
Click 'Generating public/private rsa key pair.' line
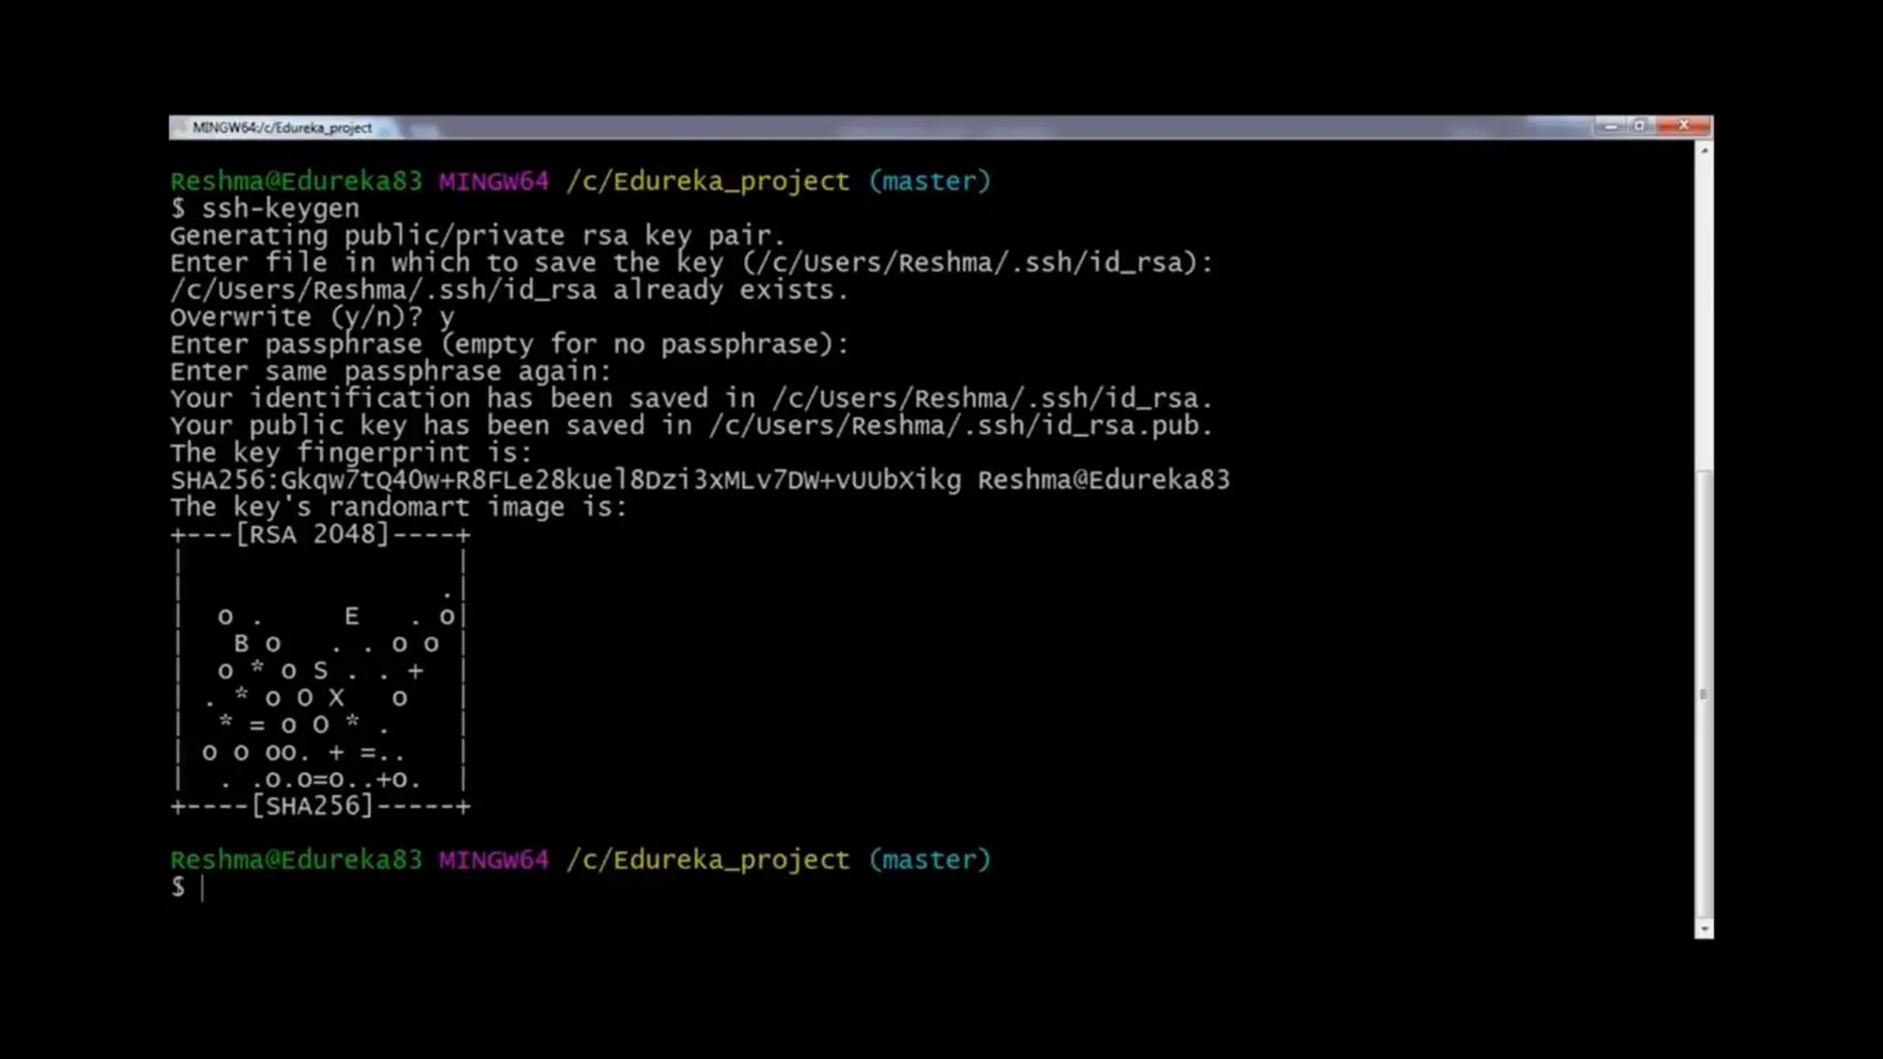pos(478,236)
